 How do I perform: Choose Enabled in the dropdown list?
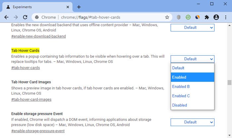[193, 77]
